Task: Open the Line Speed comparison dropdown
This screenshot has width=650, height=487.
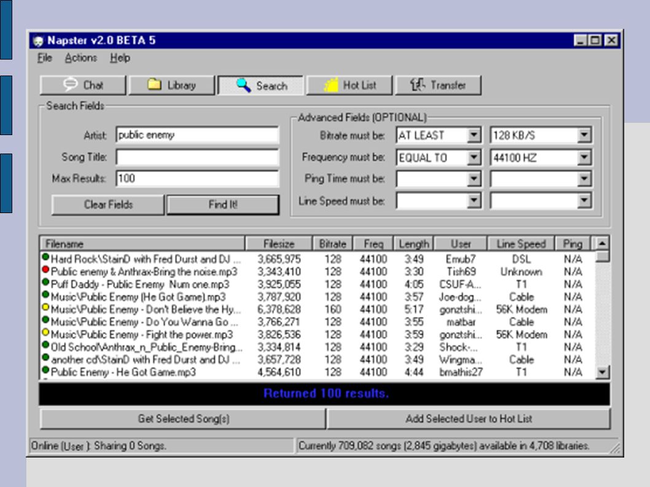Action: pyautogui.click(x=474, y=201)
